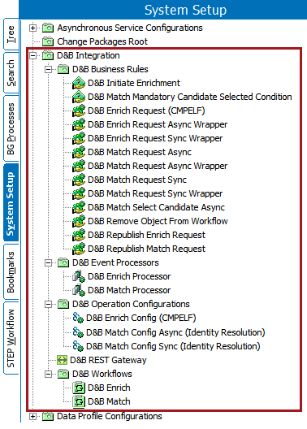Click the D&B Event Processors folder icon
Image resolution: width=307 pixels, height=429 pixels.
tap(63, 262)
